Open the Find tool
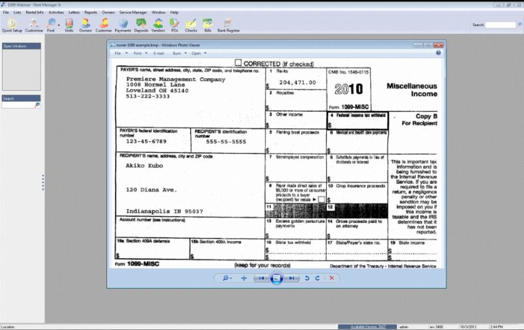The width and height of the screenshot is (524, 330). (51, 25)
